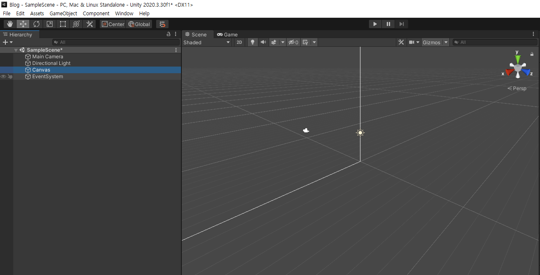Toggle grid snapping button

pos(162,24)
